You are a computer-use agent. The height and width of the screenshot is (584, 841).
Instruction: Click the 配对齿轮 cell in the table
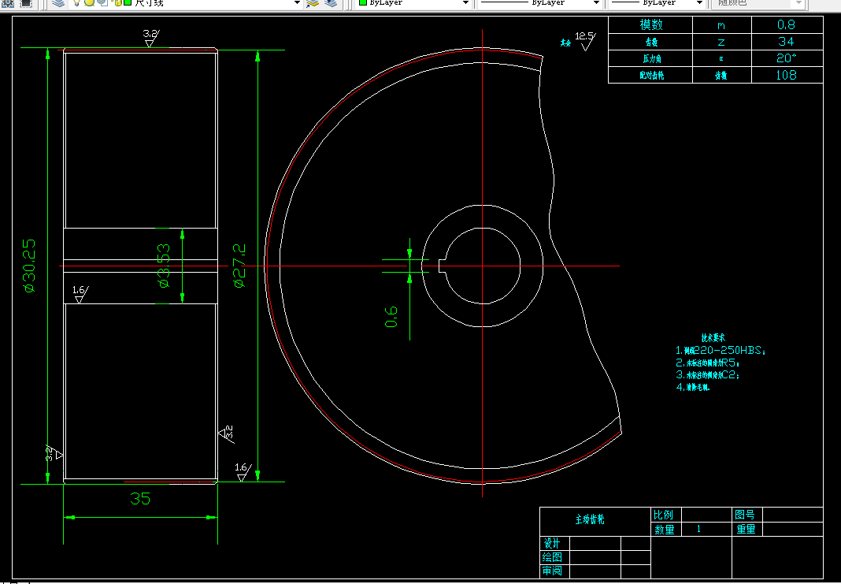coord(650,75)
